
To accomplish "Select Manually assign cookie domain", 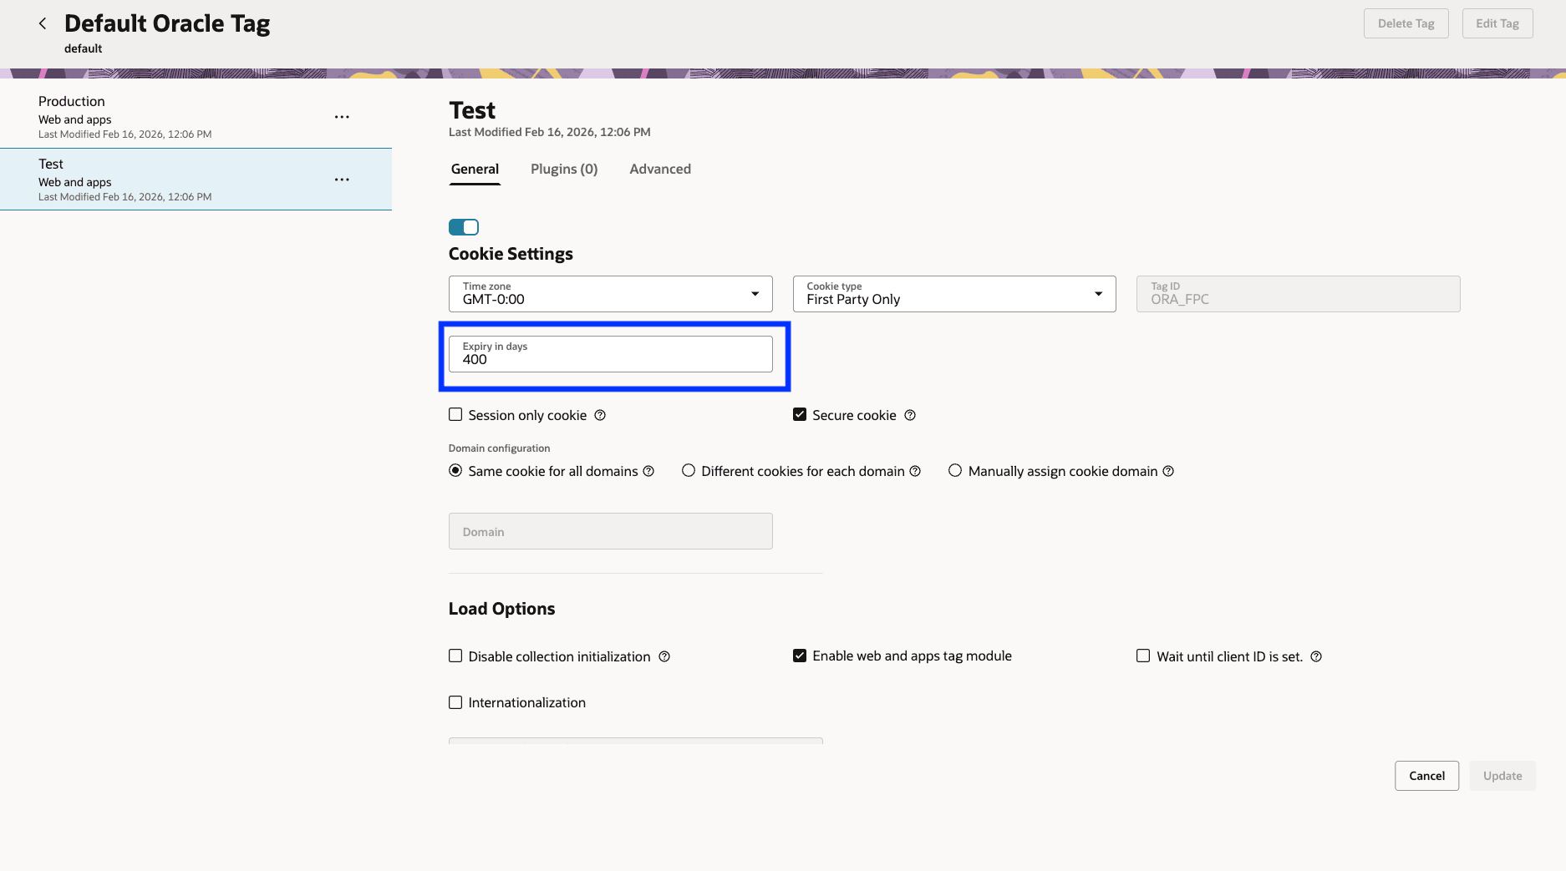I will (955, 470).
